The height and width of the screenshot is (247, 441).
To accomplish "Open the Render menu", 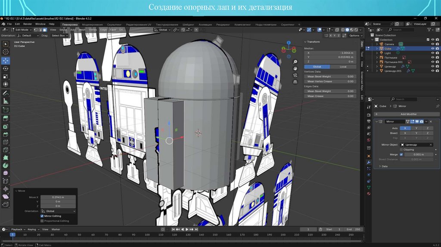I will click(27, 24).
